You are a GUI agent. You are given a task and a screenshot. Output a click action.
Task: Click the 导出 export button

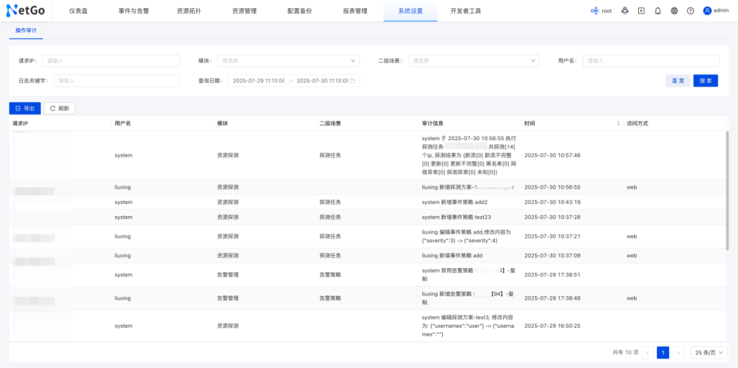(x=25, y=108)
